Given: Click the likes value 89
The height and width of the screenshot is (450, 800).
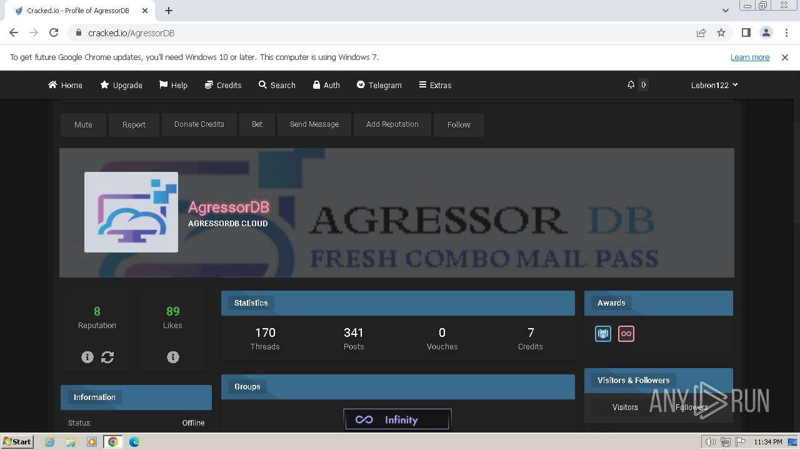Looking at the screenshot, I should (173, 311).
